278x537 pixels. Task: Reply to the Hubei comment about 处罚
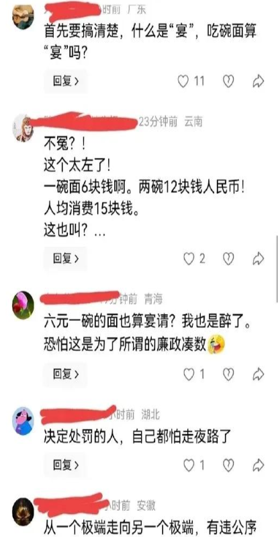pos(66,465)
